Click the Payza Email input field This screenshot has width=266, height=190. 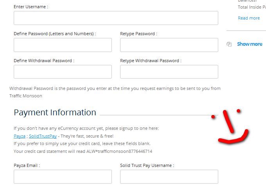click(x=63, y=177)
